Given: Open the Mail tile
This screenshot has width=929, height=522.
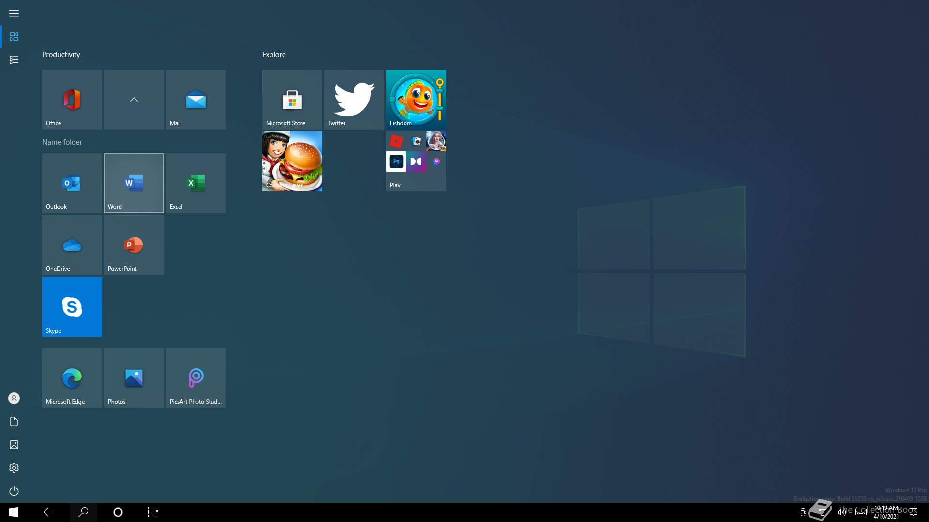Looking at the screenshot, I should [x=195, y=99].
